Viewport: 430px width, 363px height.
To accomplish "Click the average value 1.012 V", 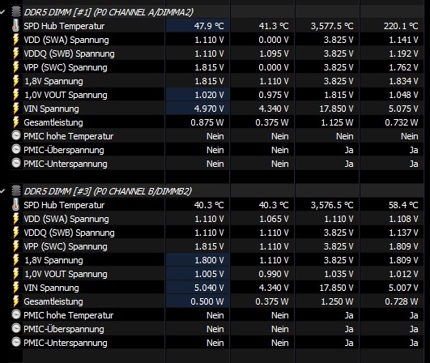I will [403, 274].
